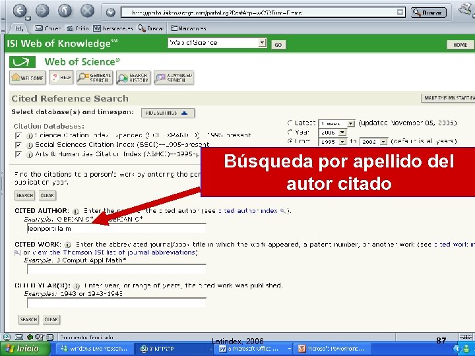Click the Inicio Start button

point(25,349)
